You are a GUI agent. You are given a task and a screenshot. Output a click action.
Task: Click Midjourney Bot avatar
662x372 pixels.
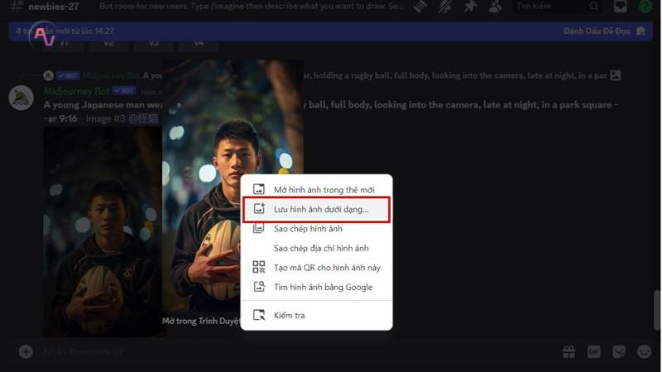tap(22, 98)
